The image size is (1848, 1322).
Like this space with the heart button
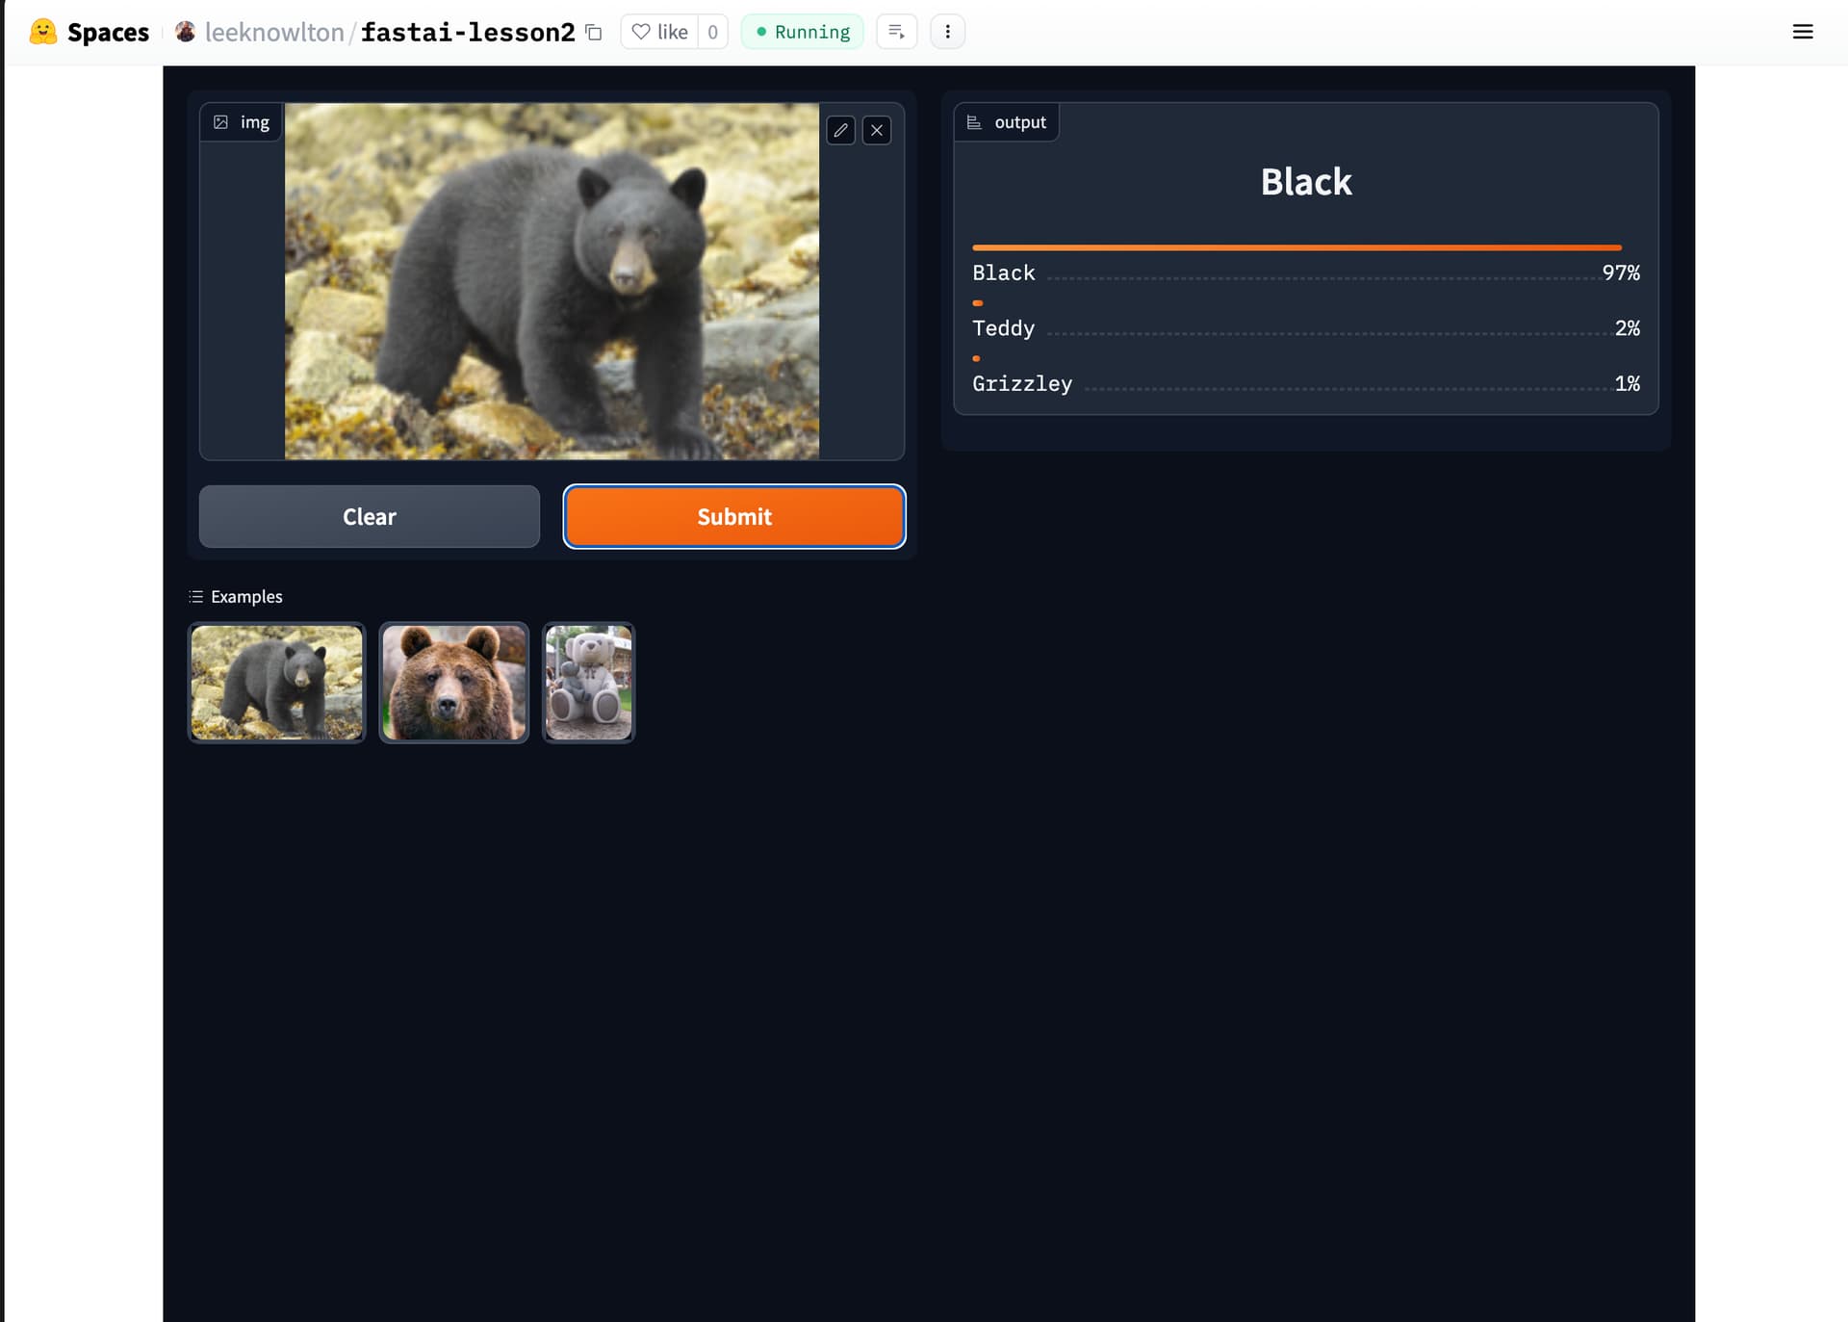pos(659,32)
